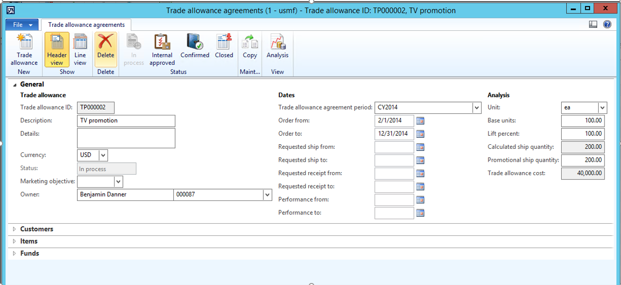
Task: Open Trade allowance agreement period dropdown
Action: 477,107
